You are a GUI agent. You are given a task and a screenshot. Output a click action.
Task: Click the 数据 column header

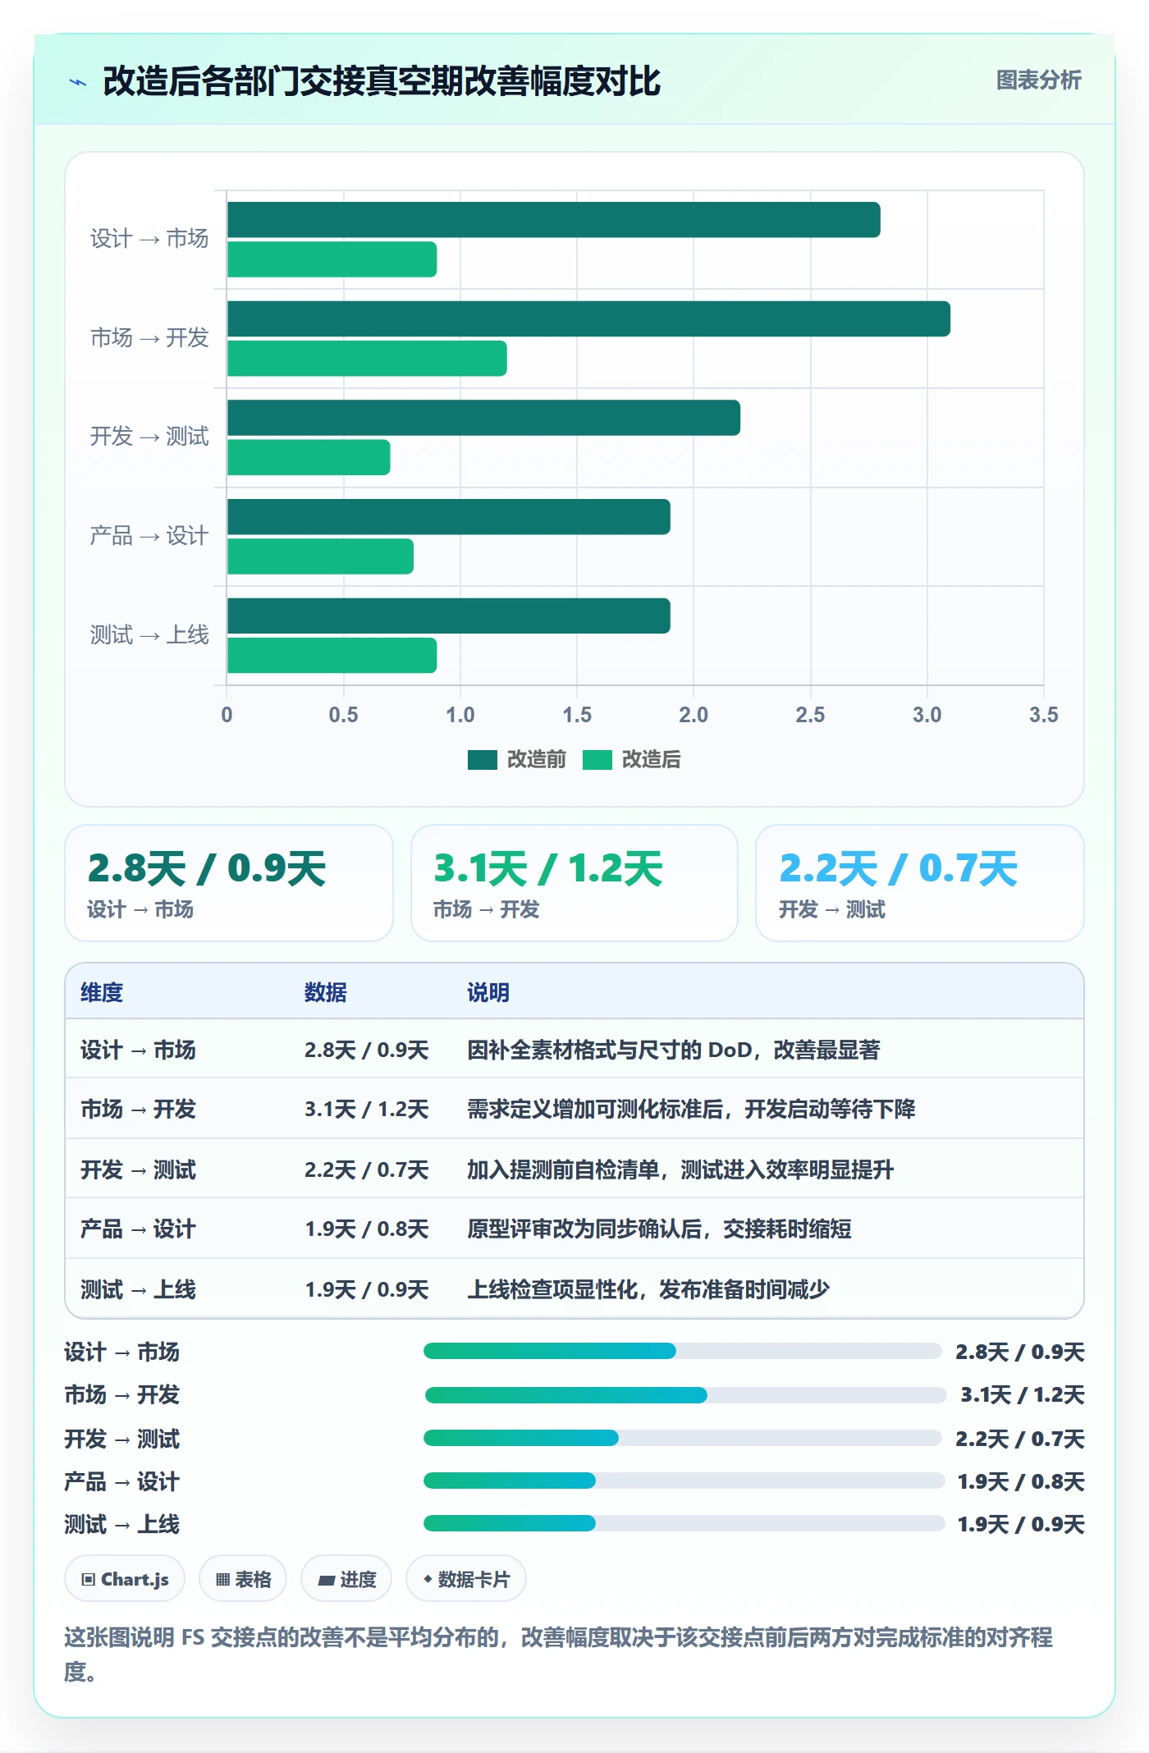pyautogui.click(x=326, y=992)
